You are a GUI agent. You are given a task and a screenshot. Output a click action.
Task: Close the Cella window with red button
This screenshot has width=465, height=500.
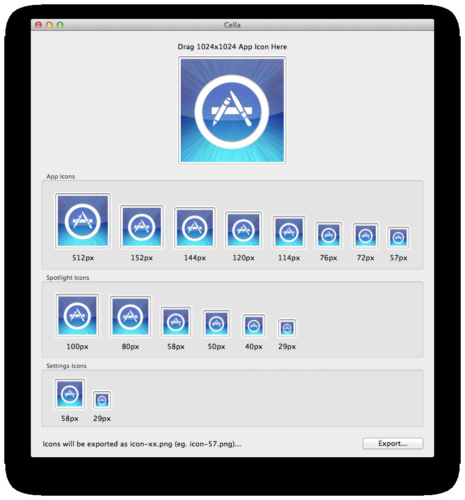(x=38, y=25)
